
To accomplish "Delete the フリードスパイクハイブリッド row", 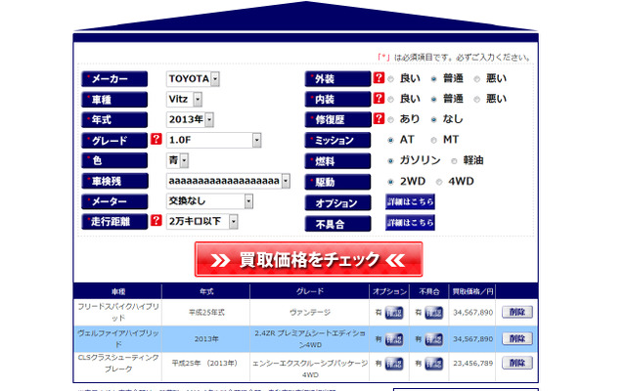I will [517, 312].
